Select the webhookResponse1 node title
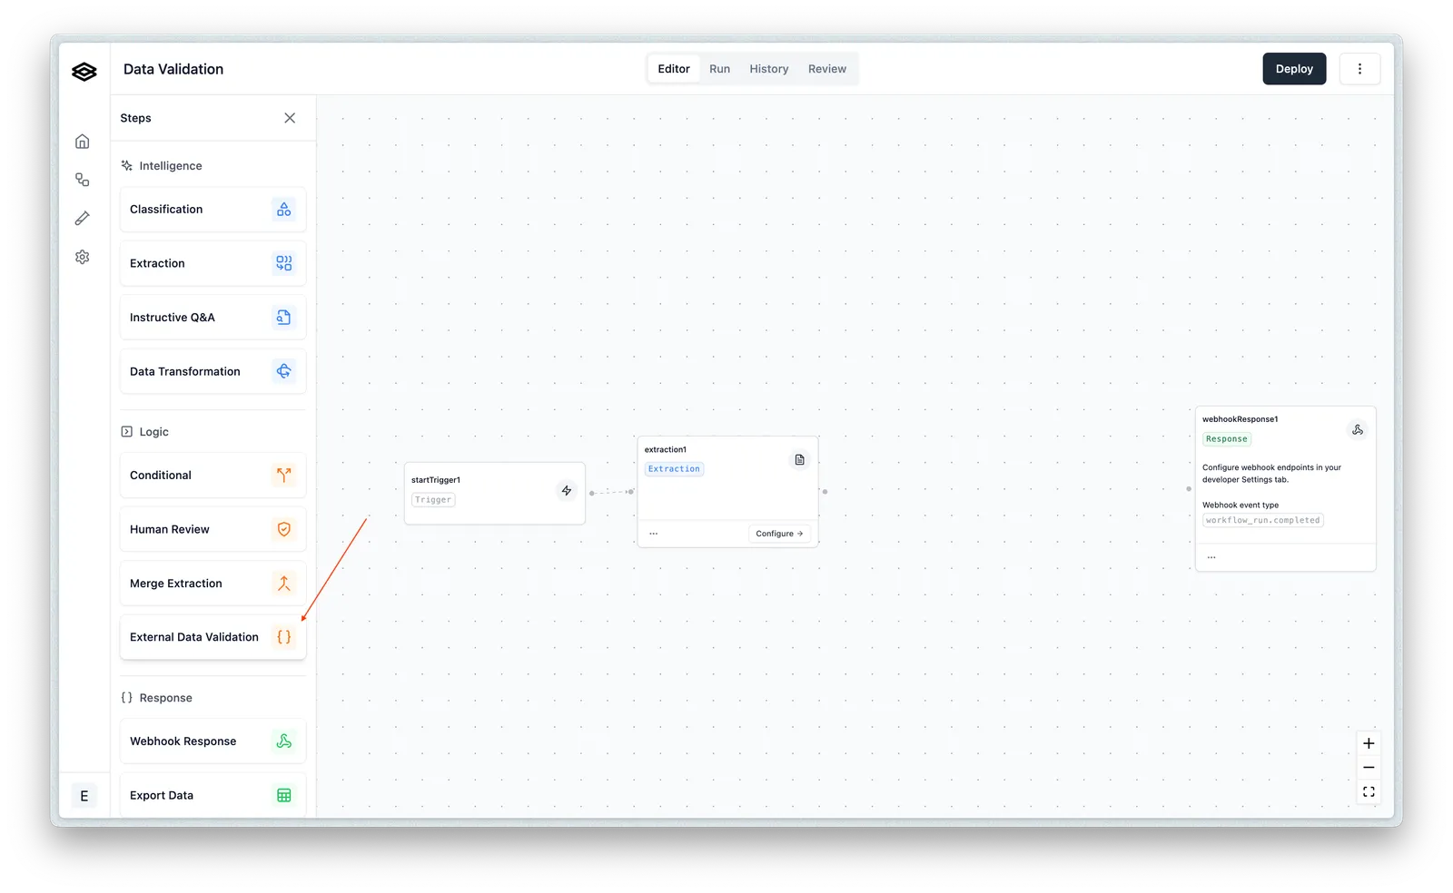Image resolution: width=1453 pixels, height=893 pixels. coord(1240,419)
